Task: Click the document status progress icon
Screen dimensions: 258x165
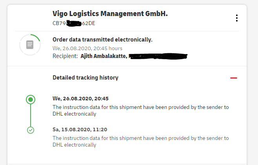Action: [x=30, y=45]
